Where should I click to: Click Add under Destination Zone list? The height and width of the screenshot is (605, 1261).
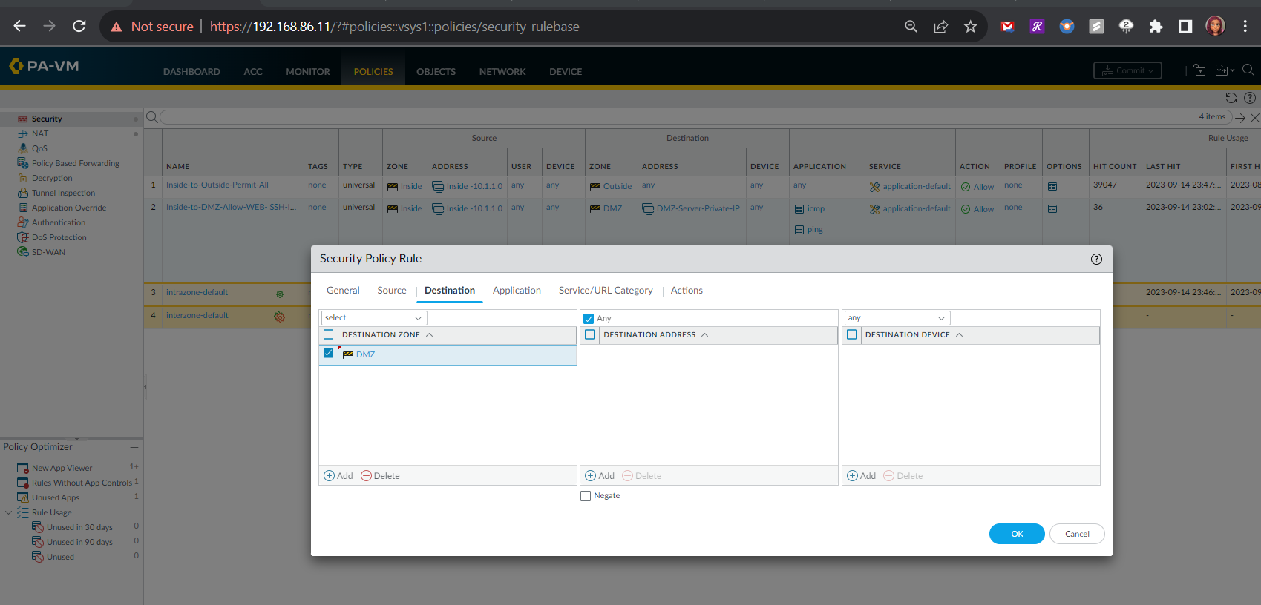tap(338, 476)
